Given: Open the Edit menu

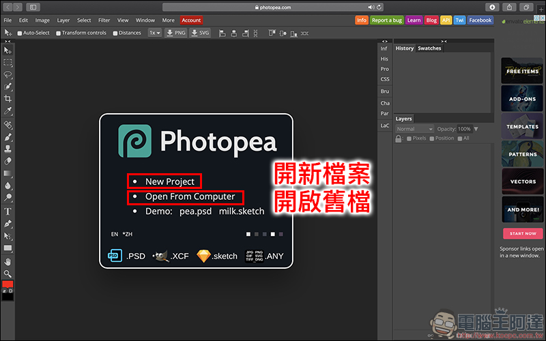Looking at the screenshot, I should [23, 20].
